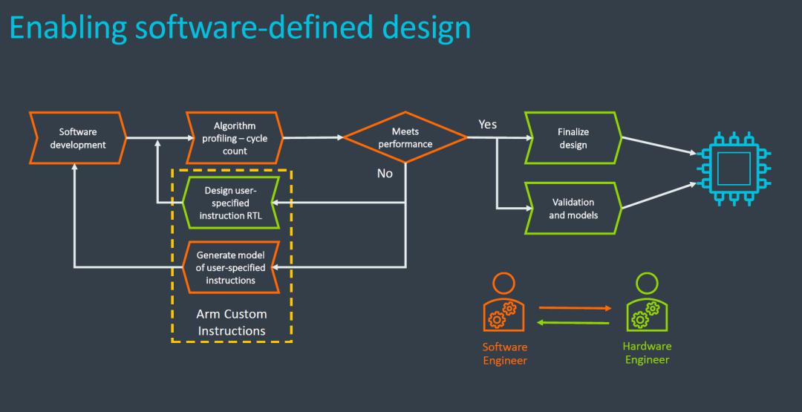Click the Arm Custom Instructions caption
Screen dimensions: 802x412
231,322
